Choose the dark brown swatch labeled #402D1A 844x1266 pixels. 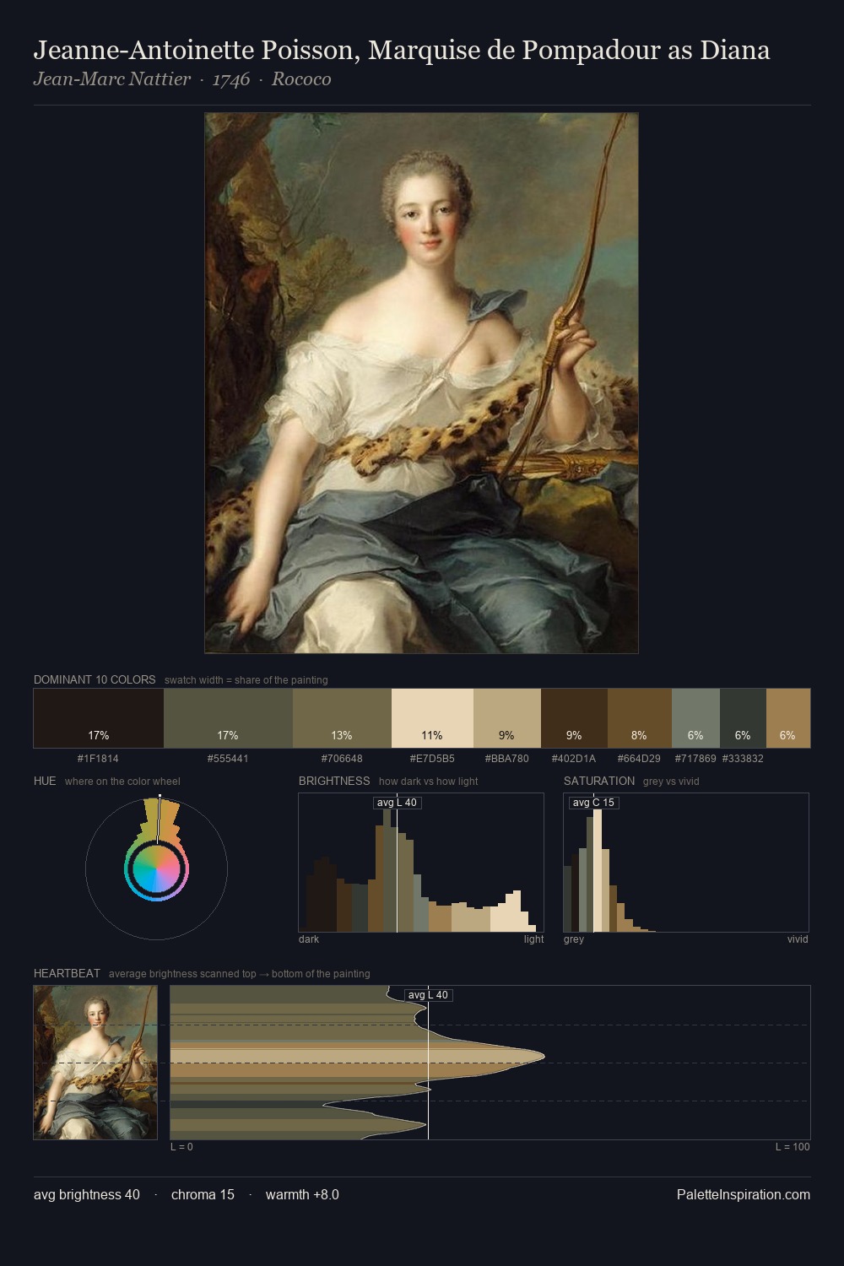(x=574, y=718)
